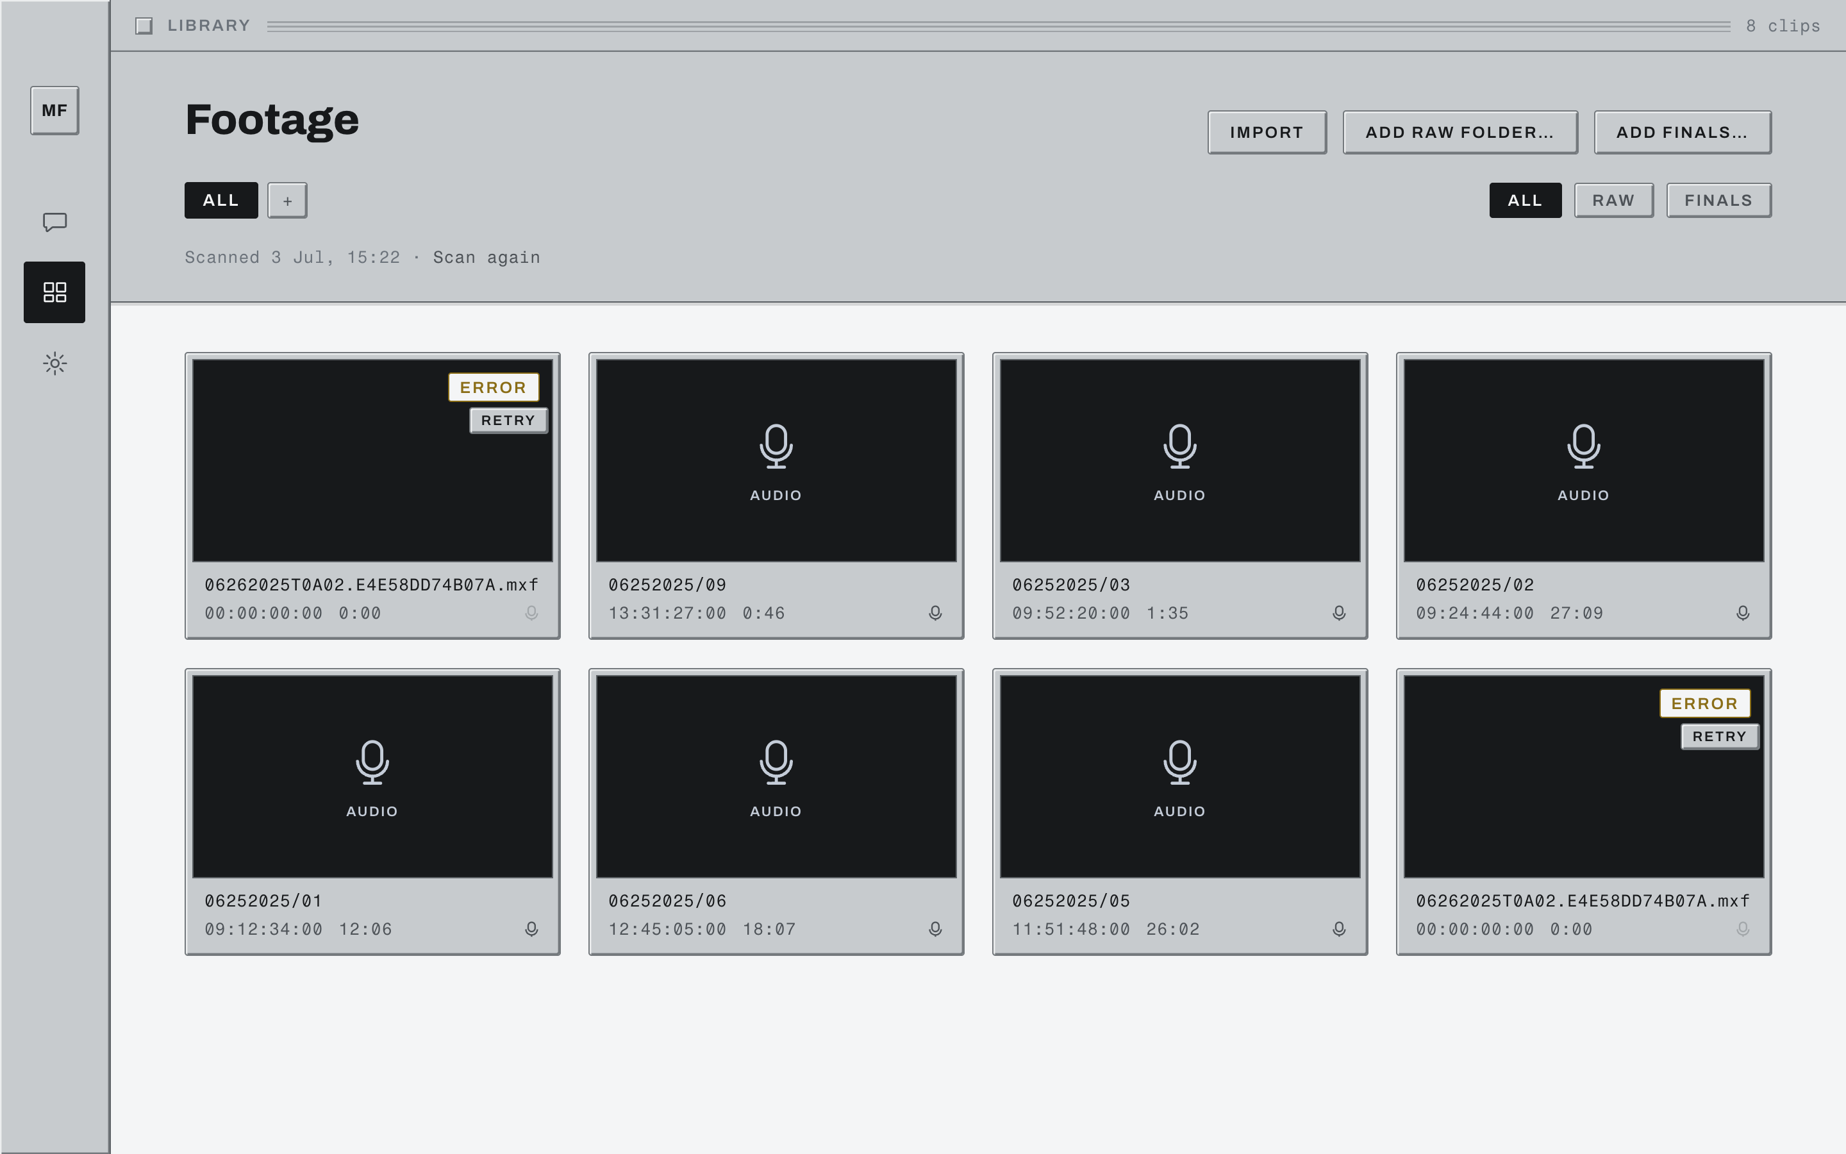Click small mic icon on 06252025/09 card
Screen dimensions: 1846x1154
point(935,613)
